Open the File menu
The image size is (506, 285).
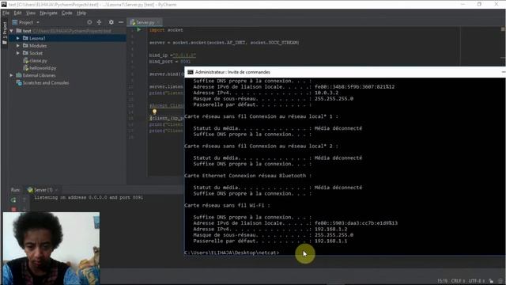(6, 13)
